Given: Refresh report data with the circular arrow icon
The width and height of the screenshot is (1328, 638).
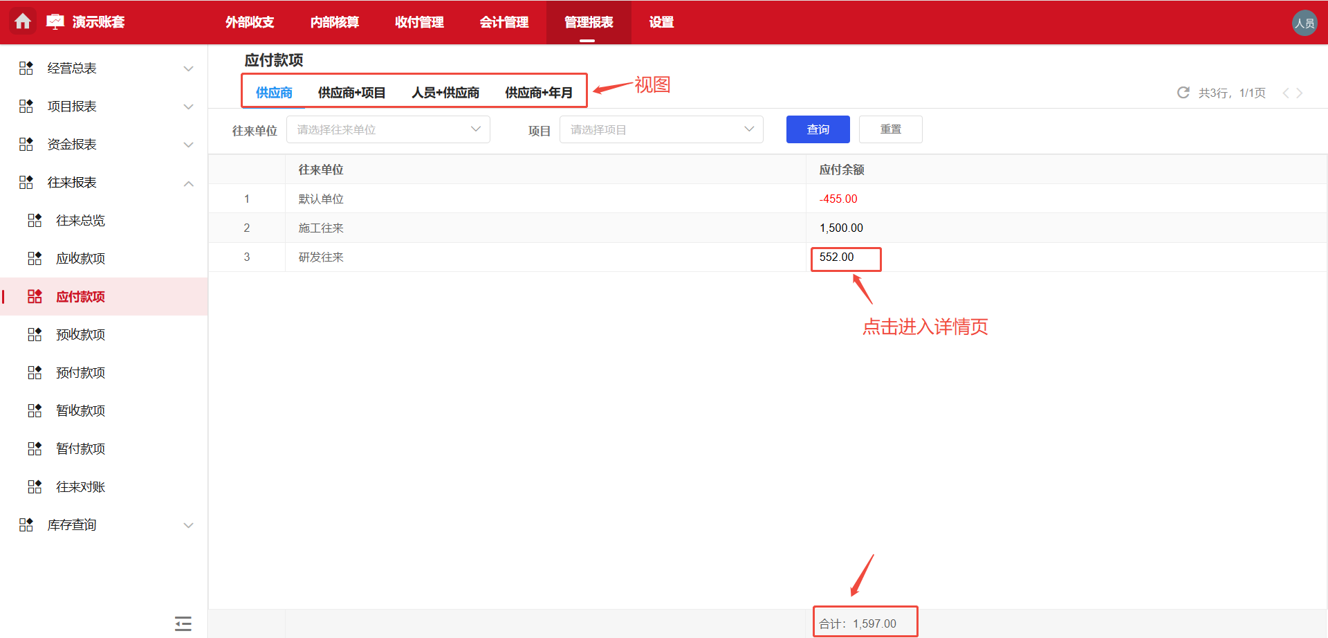Looking at the screenshot, I should pos(1183,92).
